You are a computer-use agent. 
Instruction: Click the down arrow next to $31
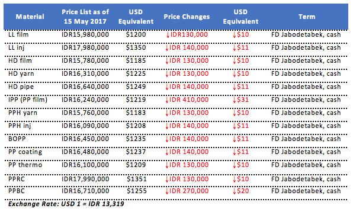tap(235, 100)
